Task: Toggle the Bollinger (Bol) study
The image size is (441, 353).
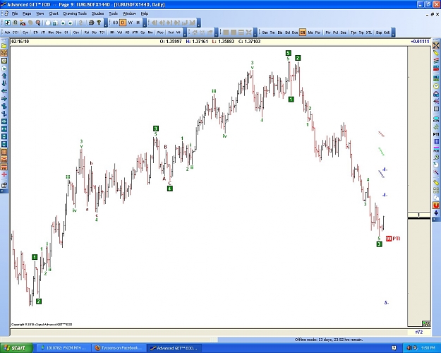Action: 287,32
